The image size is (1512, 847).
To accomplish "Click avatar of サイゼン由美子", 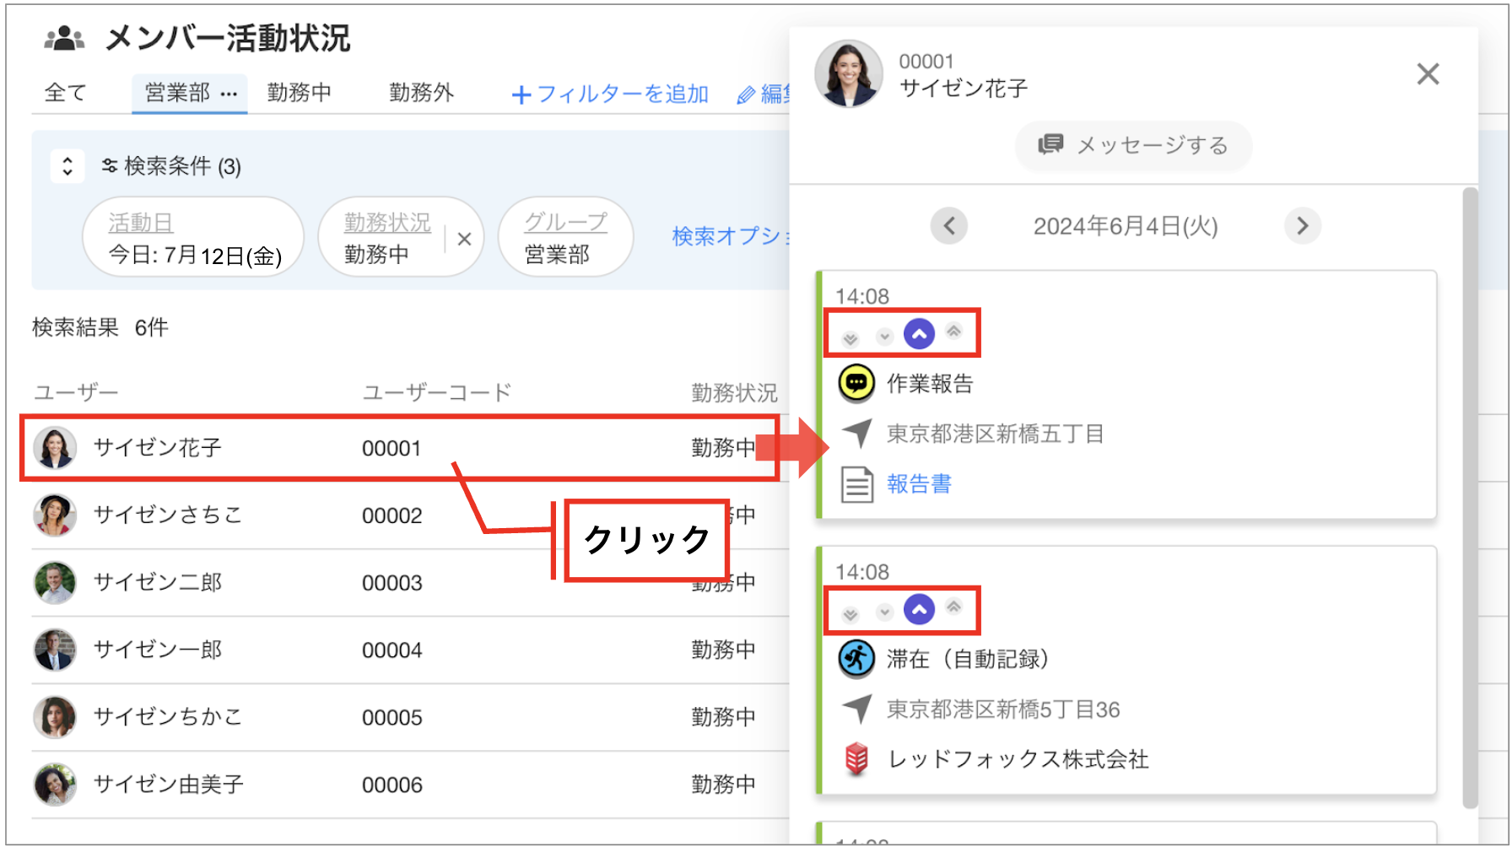I will [x=55, y=785].
